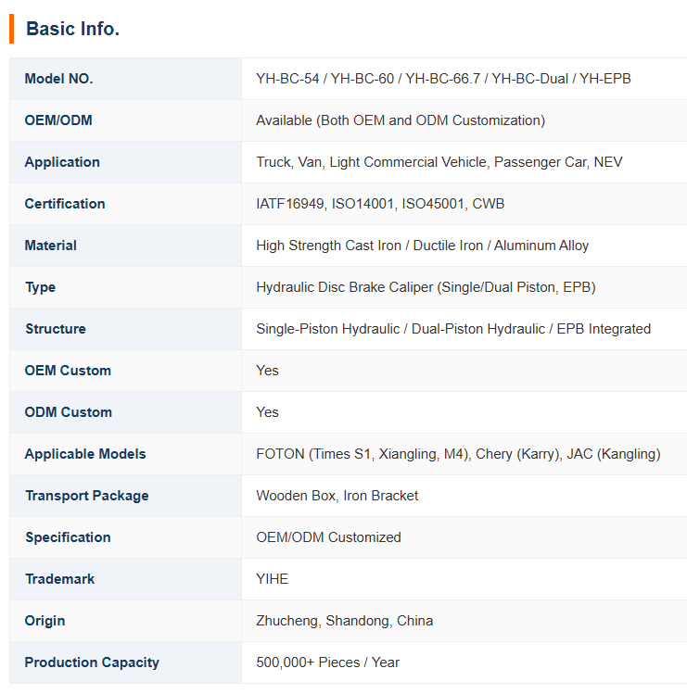Image resolution: width=687 pixels, height=694 pixels.
Task: Select the 'ODM Custom' label cell
Action: click(126, 412)
